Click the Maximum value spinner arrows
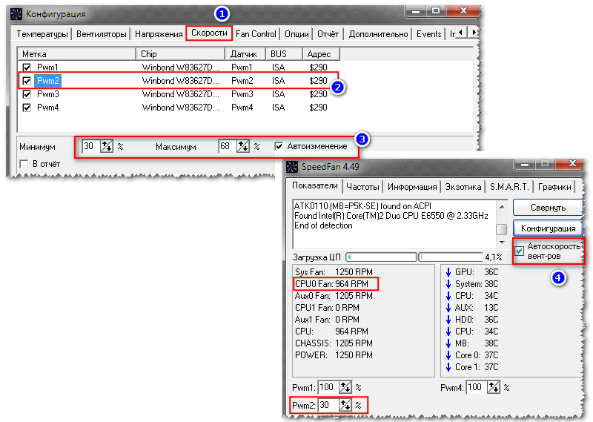Screen dimensions: 593x422 243,146
